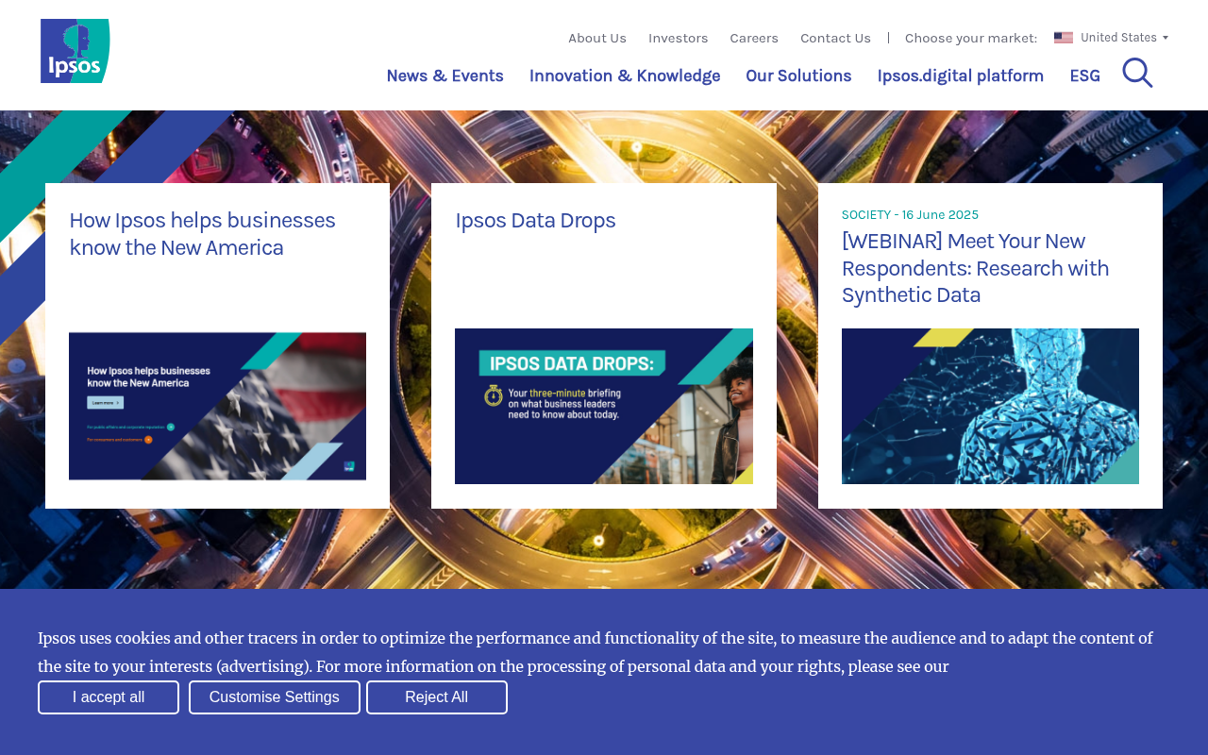This screenshot has height=755, width=1208.
Task: Go to the About Us page
Action: click(x=597, y=38)
